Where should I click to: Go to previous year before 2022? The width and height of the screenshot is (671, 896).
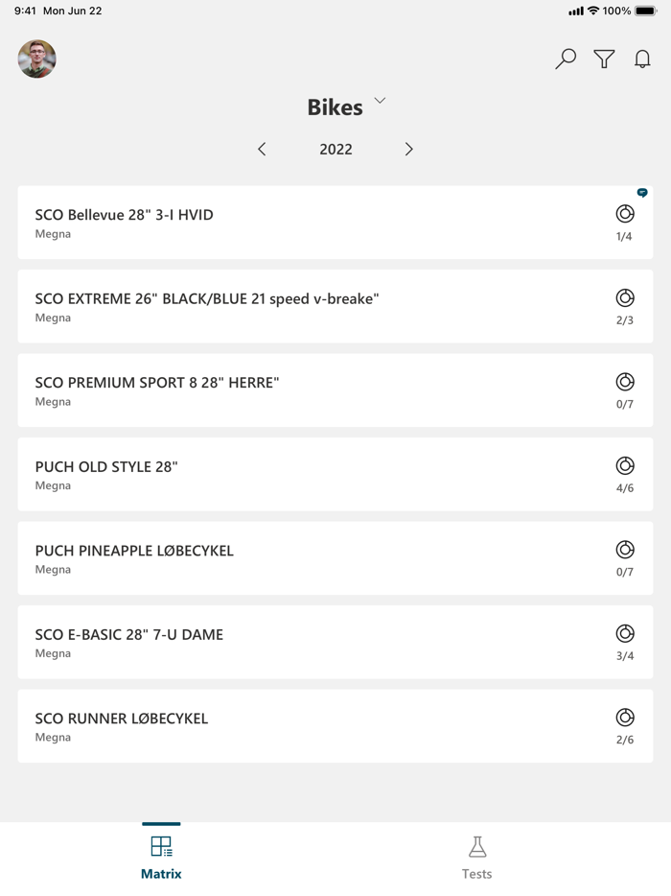(262, 149)
